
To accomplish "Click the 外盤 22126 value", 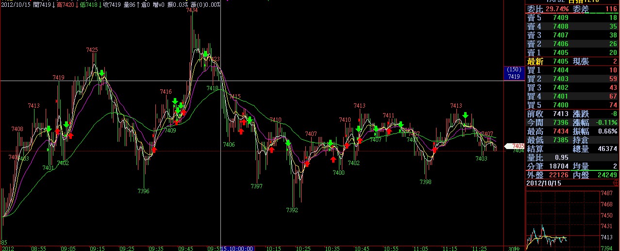I will click(559, 175).
